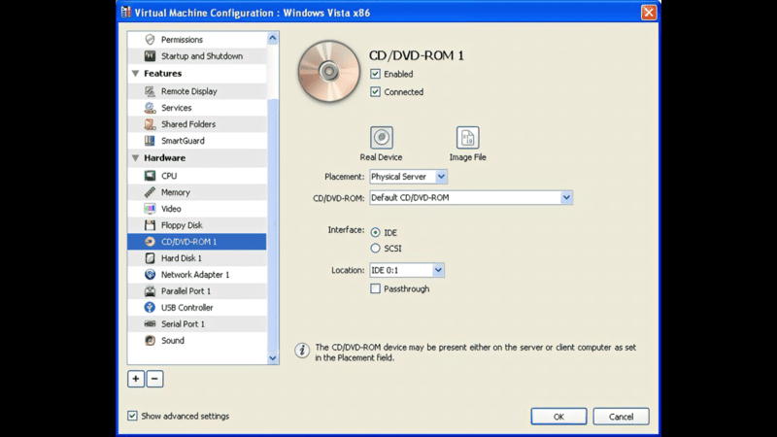Click the sidebar scrollbar thumb
This screenshot has height=437, width=777.
coord(273,223)
